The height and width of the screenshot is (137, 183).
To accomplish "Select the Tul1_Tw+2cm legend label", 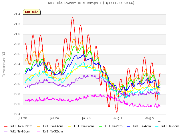I will pyautogui.click(x=84, y=126).
